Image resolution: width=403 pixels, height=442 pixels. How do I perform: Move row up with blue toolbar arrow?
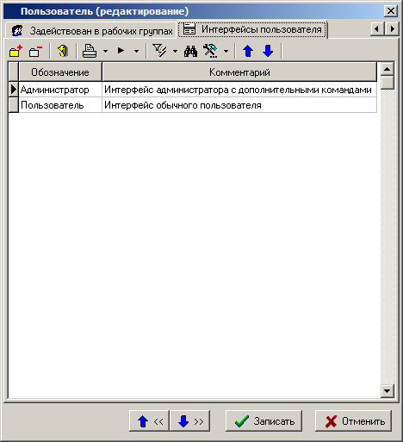click(x=248, y=52)
